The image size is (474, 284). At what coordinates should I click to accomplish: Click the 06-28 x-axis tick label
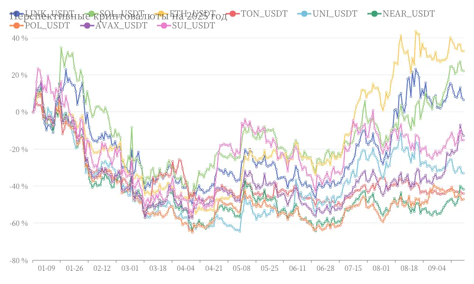tap(326, 268)
